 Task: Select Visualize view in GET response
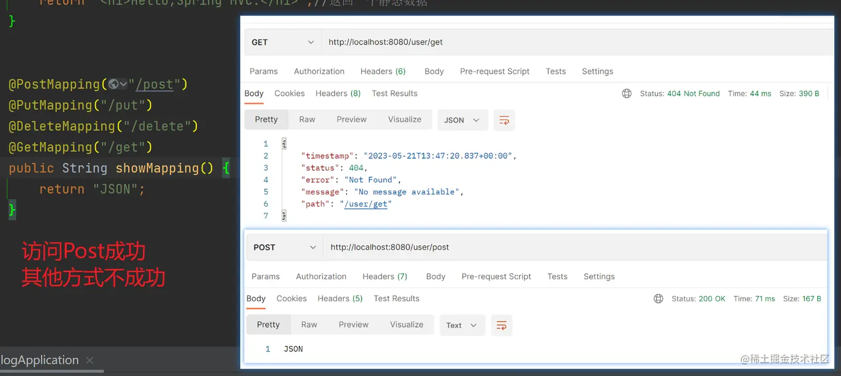tap(404, 120)
